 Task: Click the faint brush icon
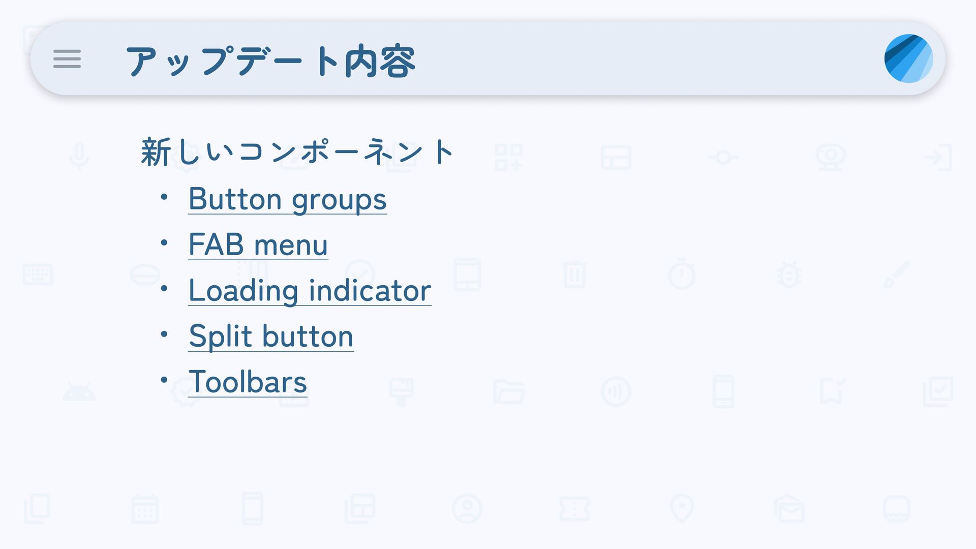click(896, 274)
